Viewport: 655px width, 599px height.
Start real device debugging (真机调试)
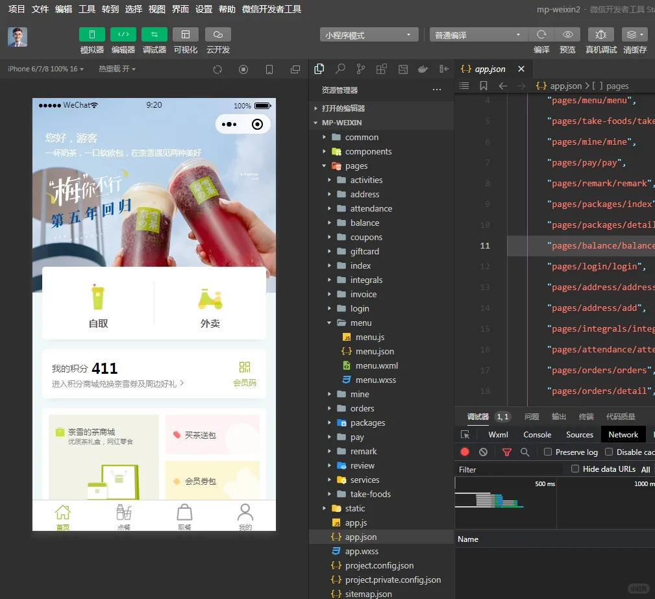600,34
